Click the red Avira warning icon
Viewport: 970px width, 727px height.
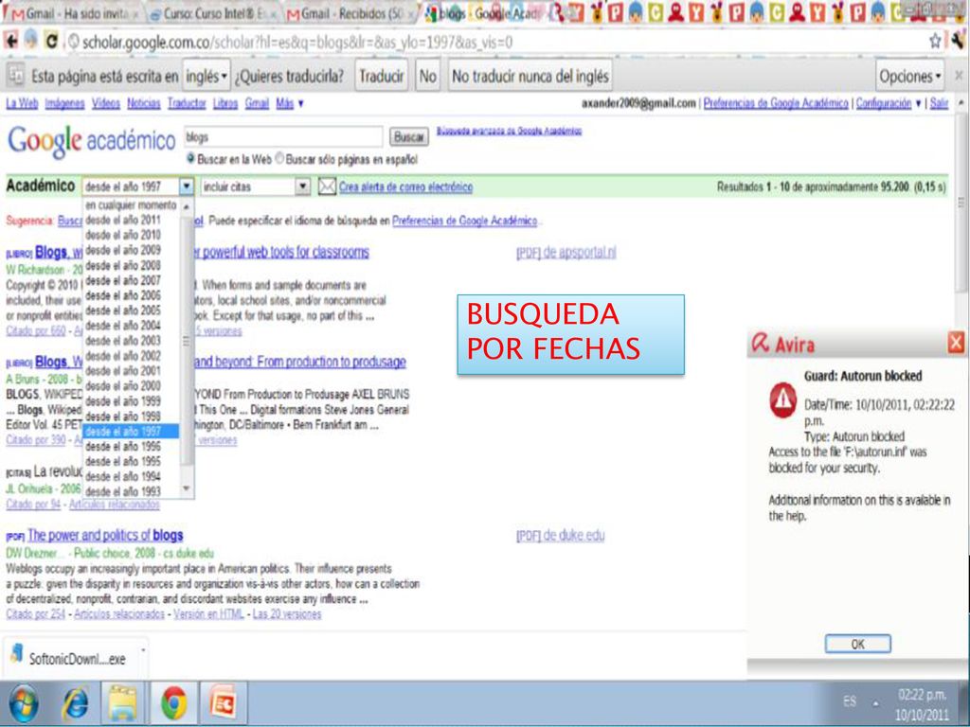pyautogui.click(x=782, y=399)
